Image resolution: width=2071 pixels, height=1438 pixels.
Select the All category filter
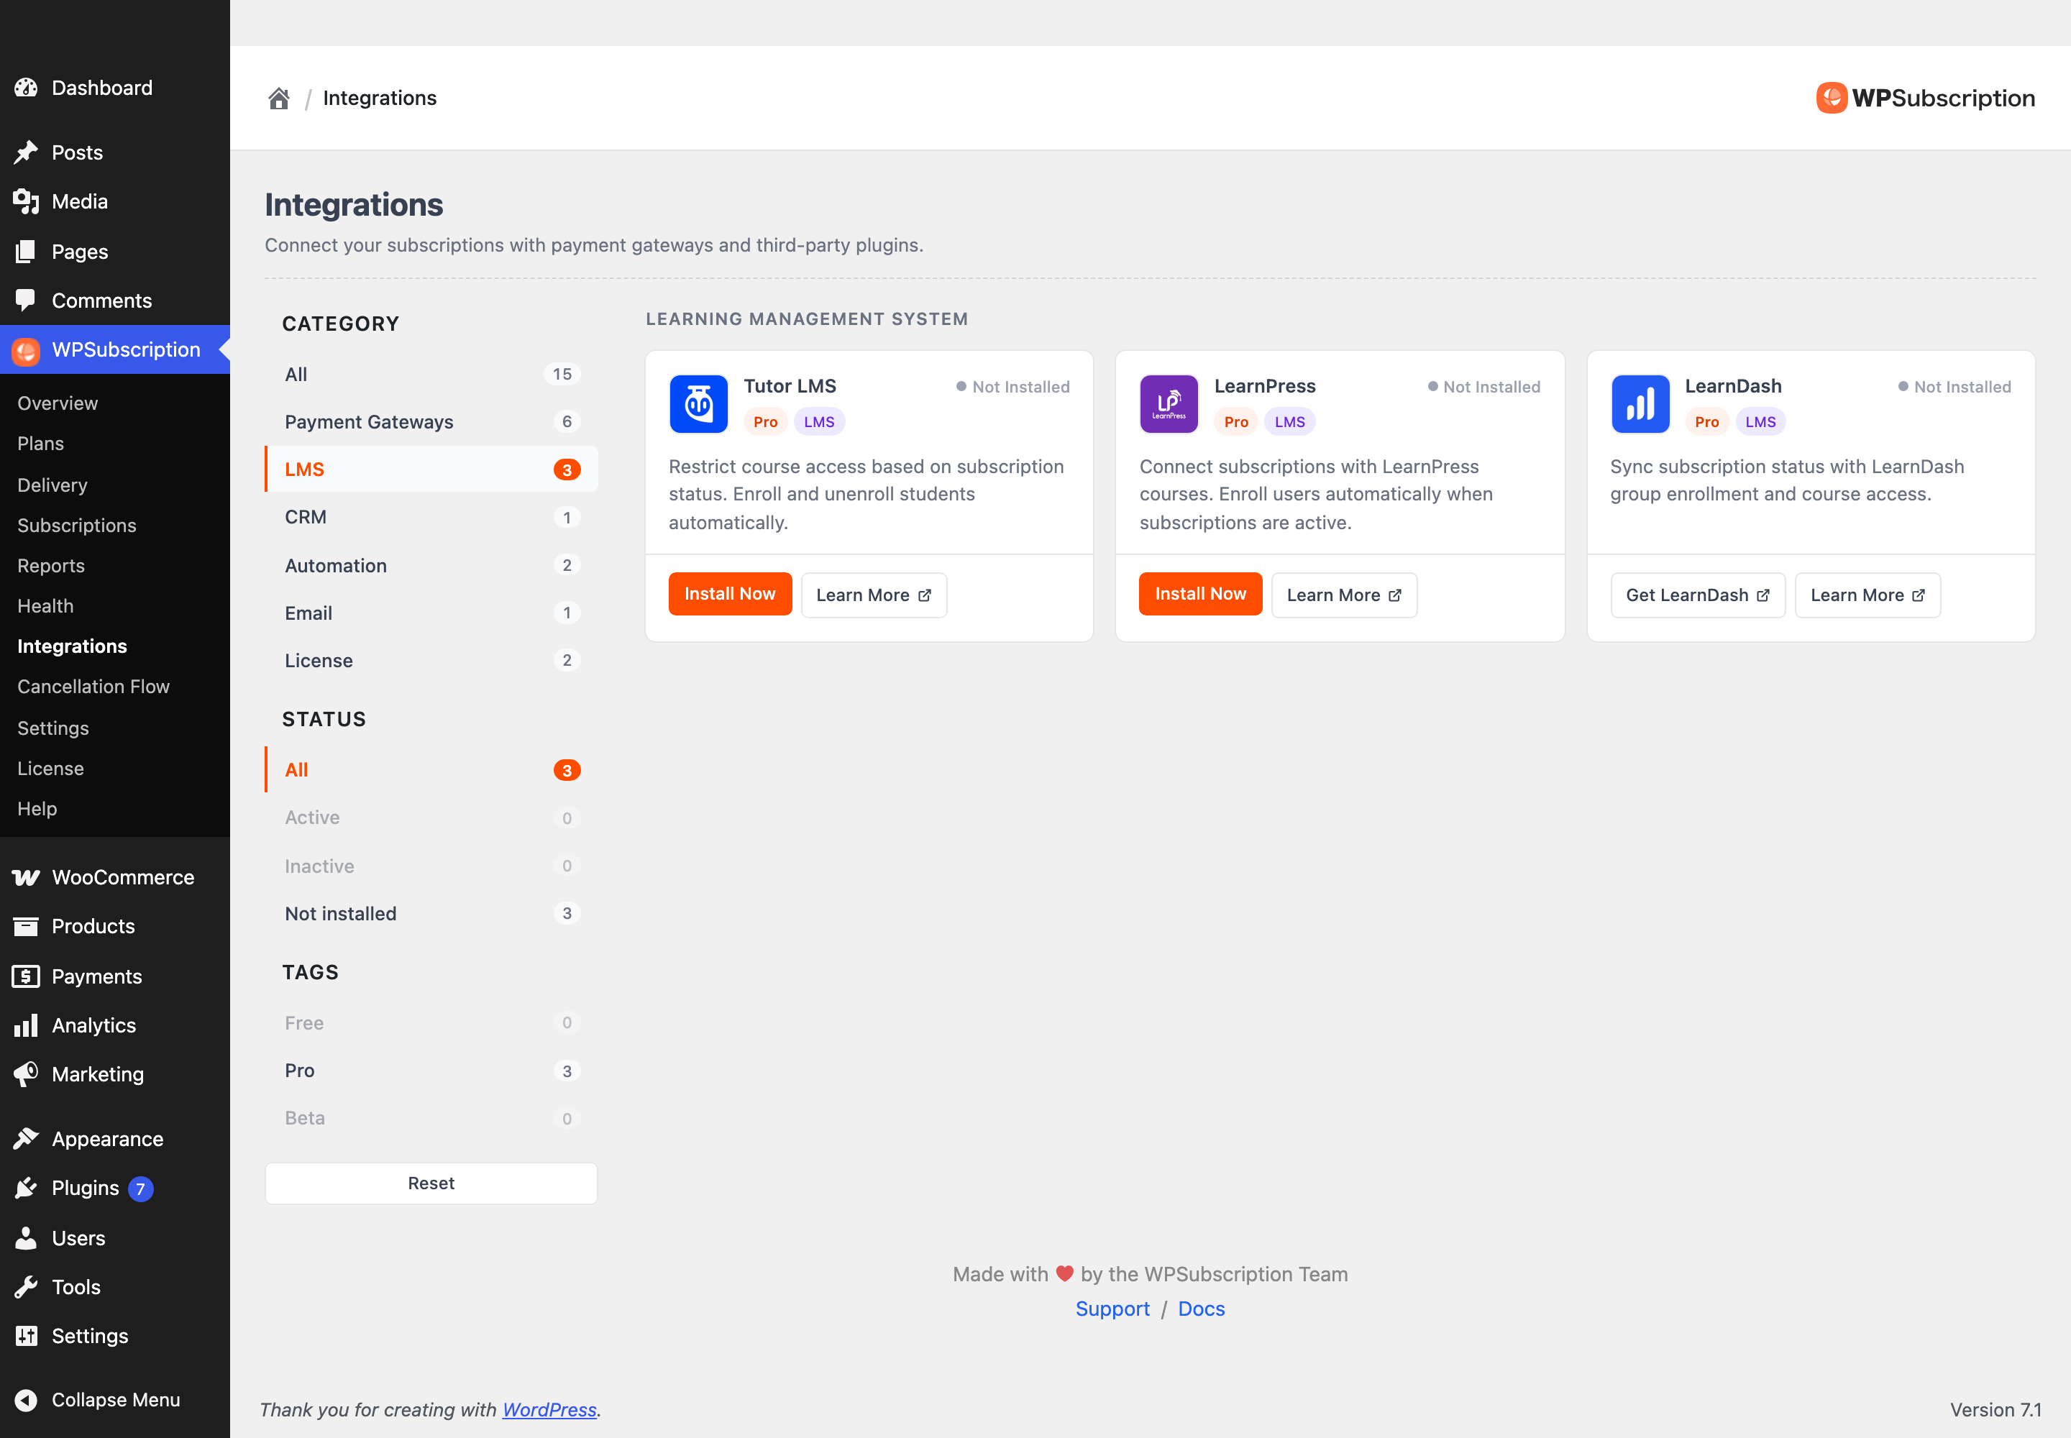431,374
